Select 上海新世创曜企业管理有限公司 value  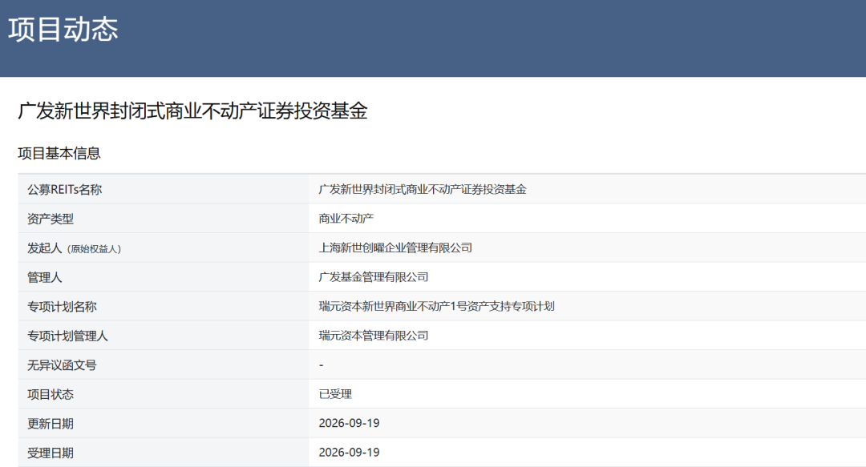point(395,248)
